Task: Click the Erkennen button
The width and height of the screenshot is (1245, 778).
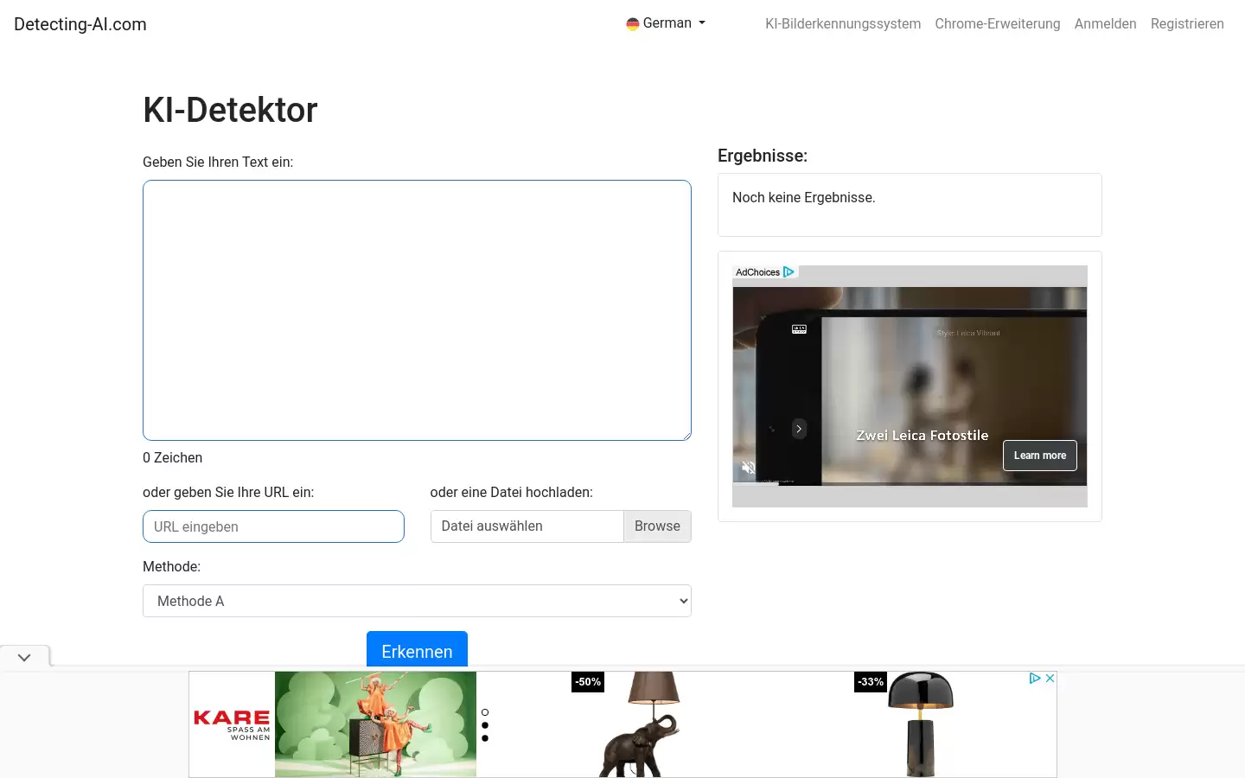Action: click(417, 650)
